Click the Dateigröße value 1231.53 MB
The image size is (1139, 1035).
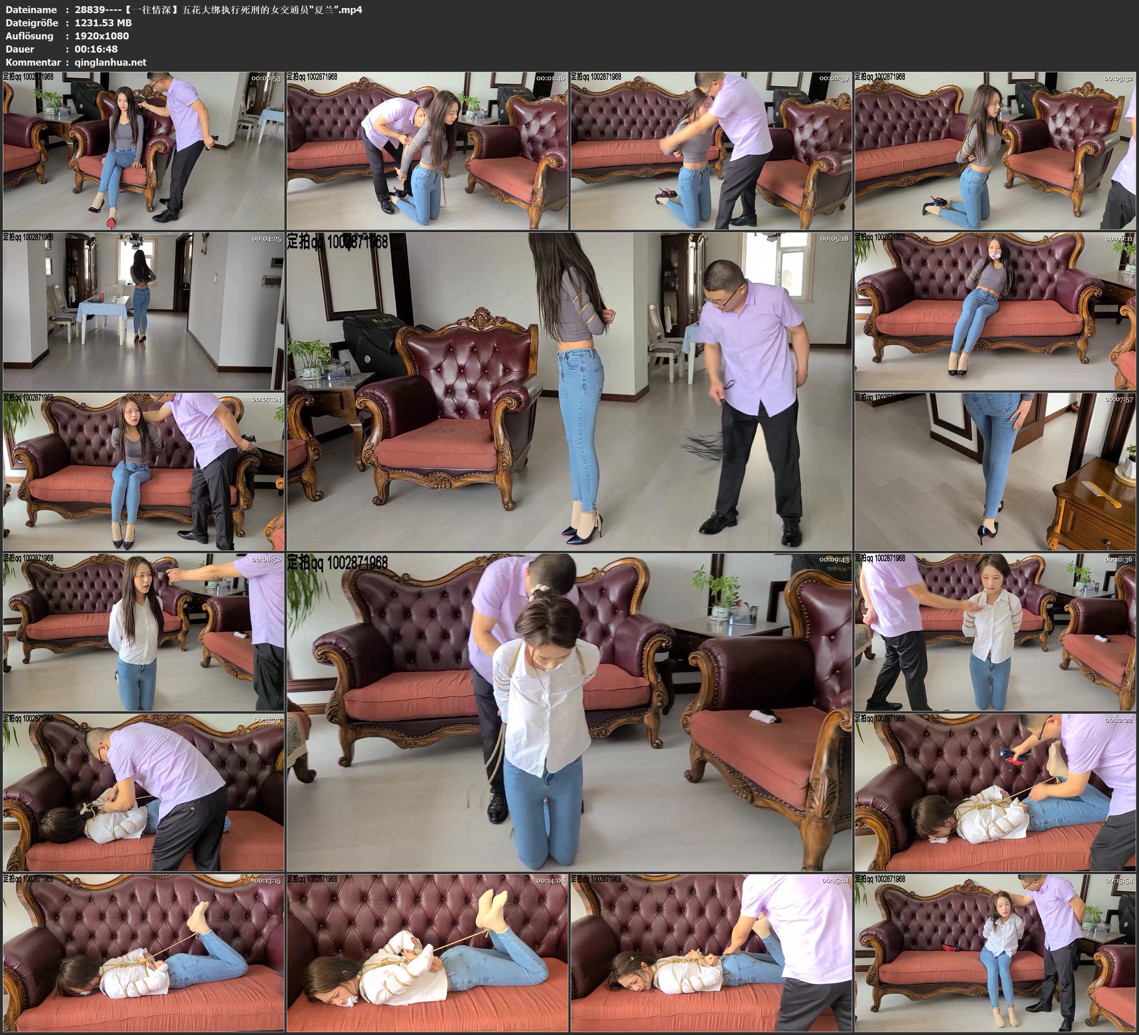click(x=103, y=23)
